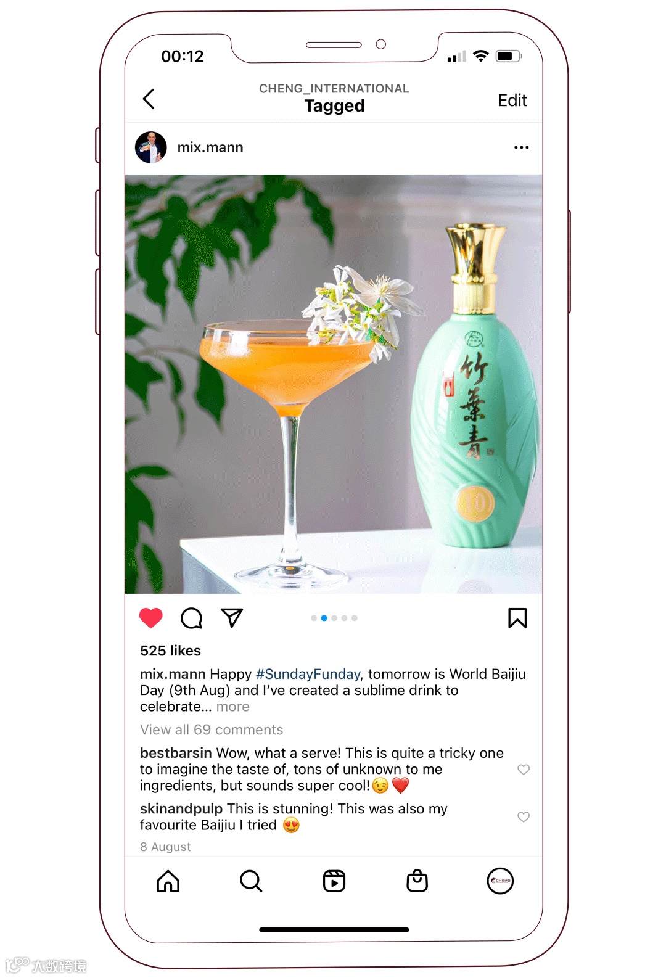Image resolution: width=666 pixels, height=978 pixels.
Task: Tap the Edit button
Action: point(512,101)
